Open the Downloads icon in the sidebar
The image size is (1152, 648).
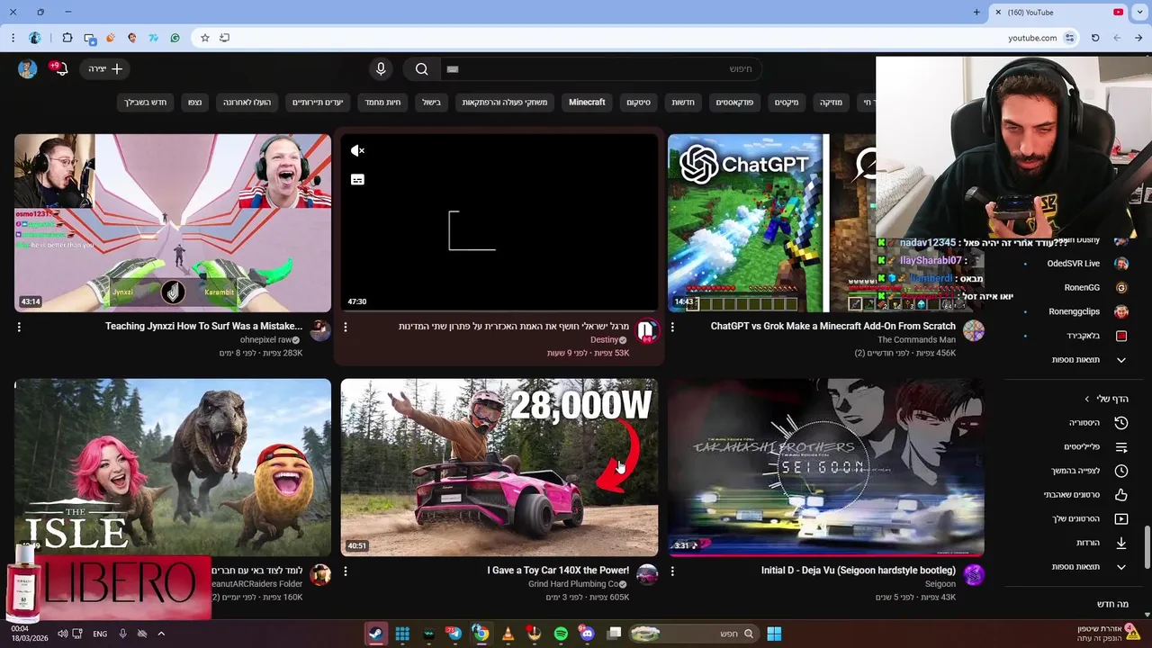pyautogui.click(x=1121, y=543)
